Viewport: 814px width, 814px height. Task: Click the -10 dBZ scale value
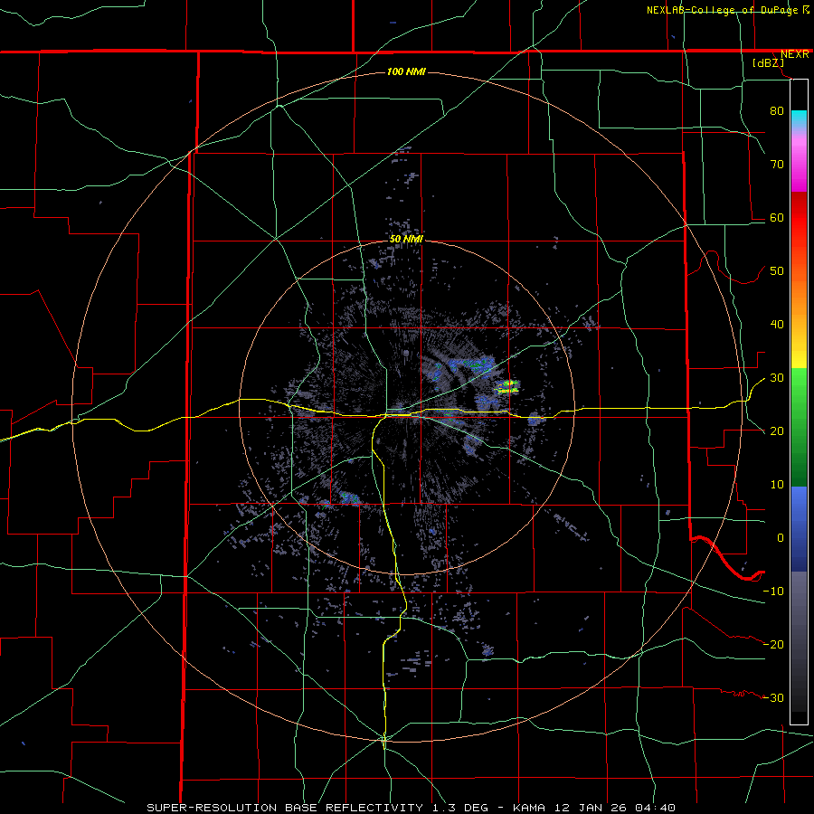[773, 592]
